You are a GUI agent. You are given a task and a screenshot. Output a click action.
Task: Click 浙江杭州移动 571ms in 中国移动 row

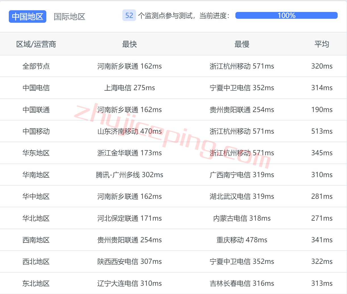(242, 131)
